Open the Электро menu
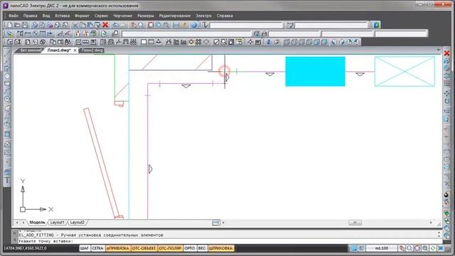Screen dimensions: 455x256 coord(204,16)
